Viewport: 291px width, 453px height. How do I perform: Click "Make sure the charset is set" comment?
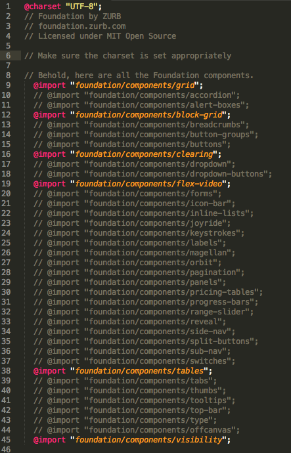(x=127, y=55)
